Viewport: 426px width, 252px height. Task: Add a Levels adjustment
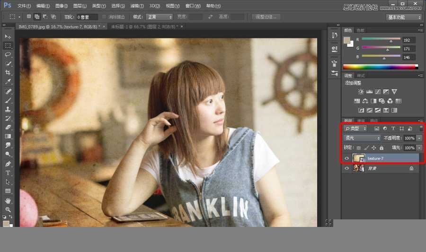click(369, 92)
